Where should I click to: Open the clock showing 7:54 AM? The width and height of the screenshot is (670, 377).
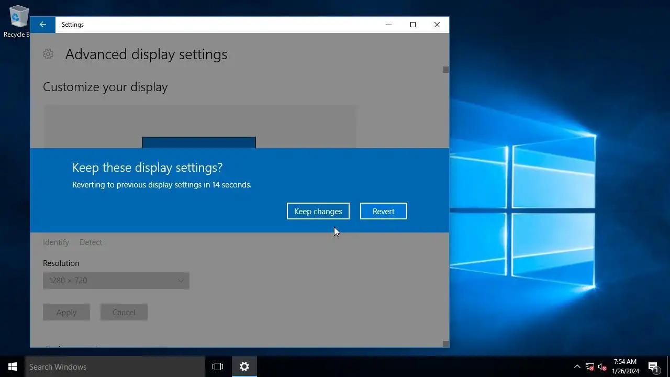pyautogui.click(x=626, y=367)
